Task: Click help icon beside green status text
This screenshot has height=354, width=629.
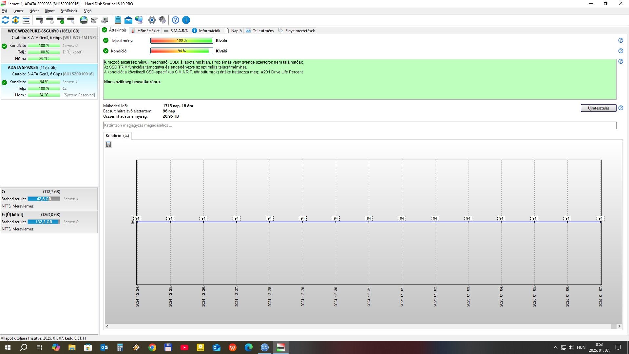Action: pos(620,61)
